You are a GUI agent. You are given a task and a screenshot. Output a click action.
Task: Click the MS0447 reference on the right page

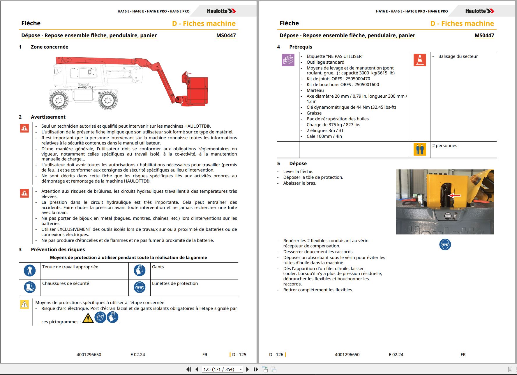pos(484,35)
